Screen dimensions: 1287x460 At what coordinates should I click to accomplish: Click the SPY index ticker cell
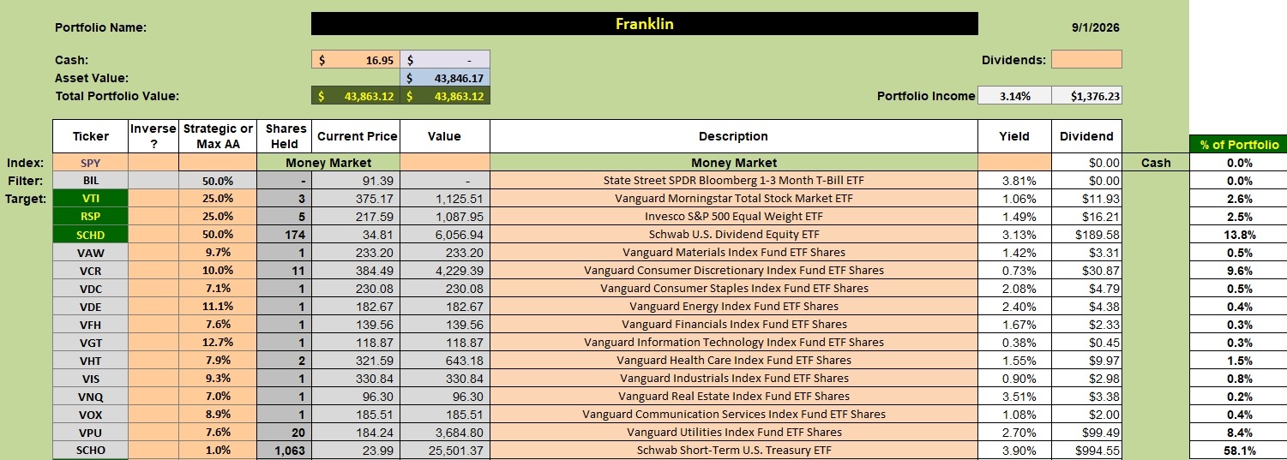[x=90, y=163]
